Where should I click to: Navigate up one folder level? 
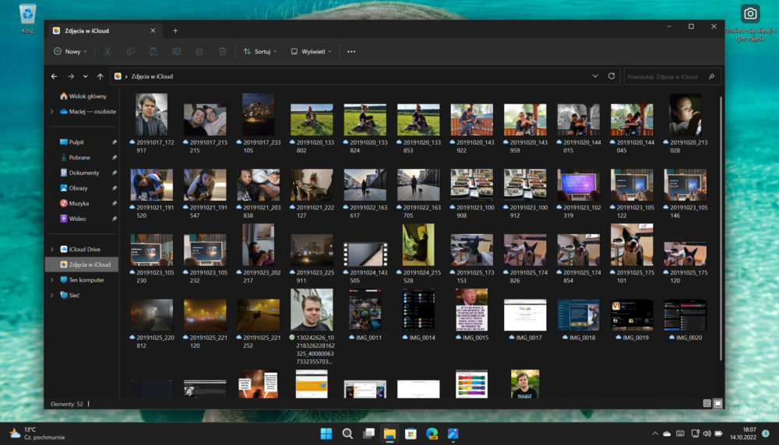point(100,76)
